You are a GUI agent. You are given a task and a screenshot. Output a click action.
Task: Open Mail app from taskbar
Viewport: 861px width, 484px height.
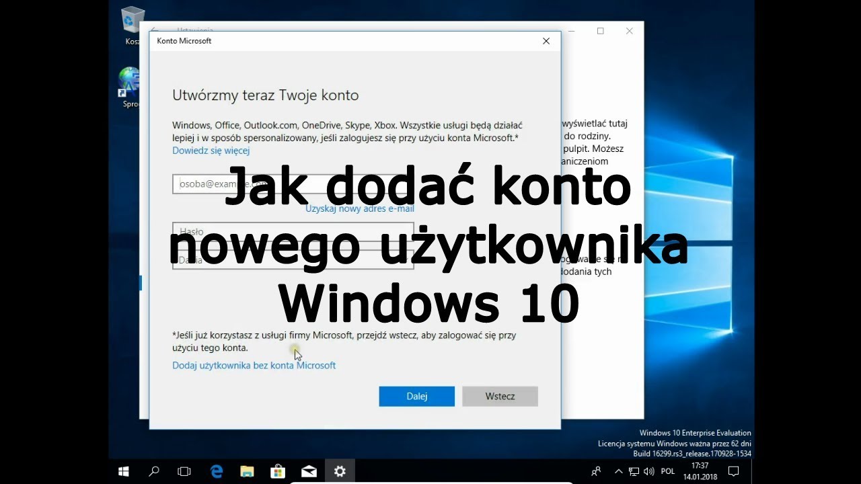click(x=309, y=471)
